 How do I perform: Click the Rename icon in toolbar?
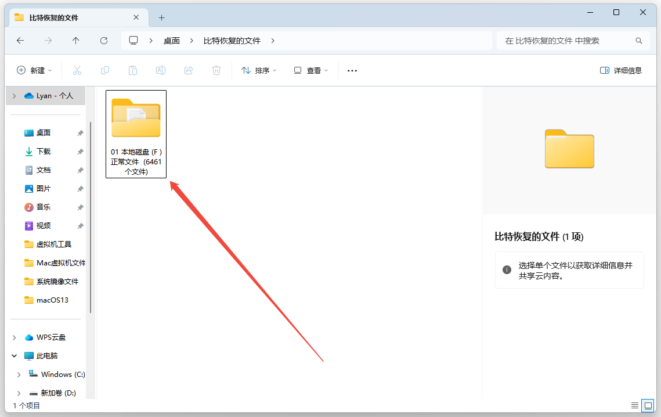pyautogui.click(x=161, y=70)
